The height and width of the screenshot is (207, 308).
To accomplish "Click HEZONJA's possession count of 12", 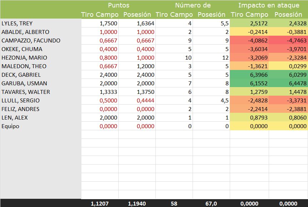I will (x=211, y=58).
